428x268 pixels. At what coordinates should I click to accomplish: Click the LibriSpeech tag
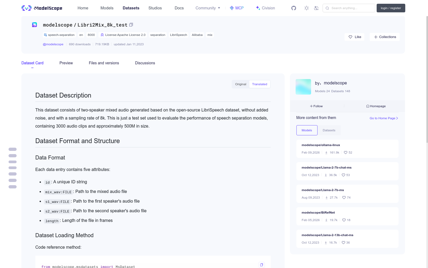coord(178,35)
